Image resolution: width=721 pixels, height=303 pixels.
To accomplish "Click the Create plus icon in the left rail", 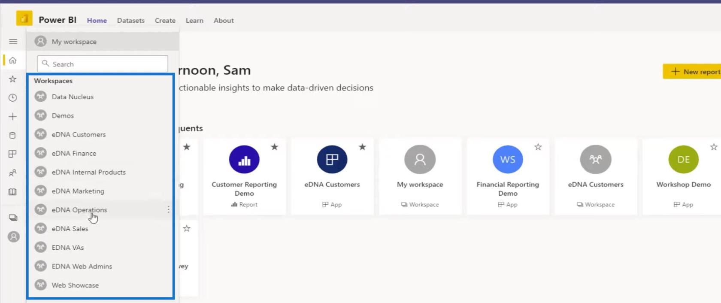I will pos(13,116).
